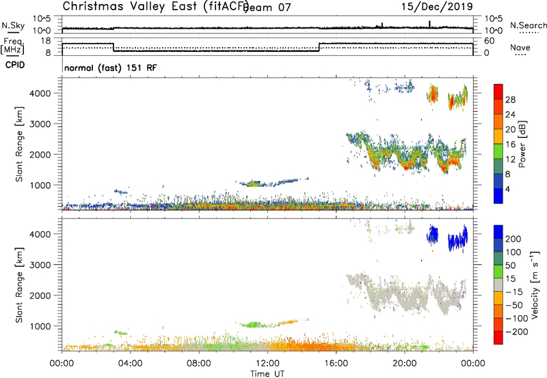Click the 'Slant Range [km]' label of power panel
Screen dimensions: 547x378
coord(19,144)
